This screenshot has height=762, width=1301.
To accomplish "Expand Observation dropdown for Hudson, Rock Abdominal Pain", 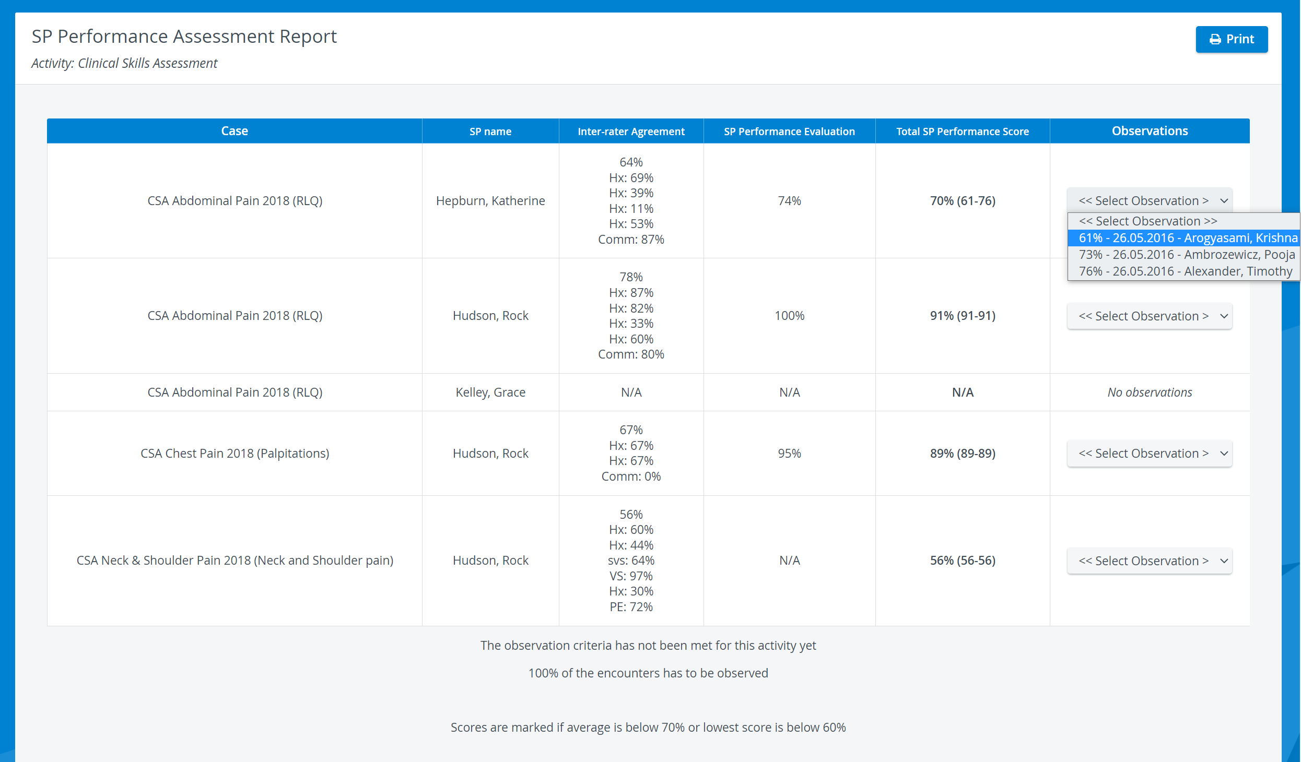I will (1149, 316).
